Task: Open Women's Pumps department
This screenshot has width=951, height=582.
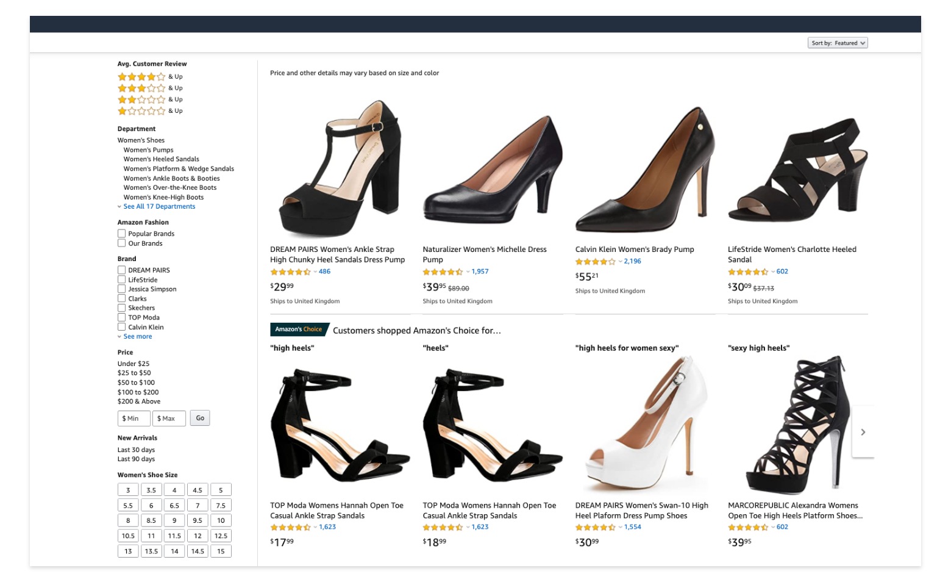Action: tap(148, 150)
